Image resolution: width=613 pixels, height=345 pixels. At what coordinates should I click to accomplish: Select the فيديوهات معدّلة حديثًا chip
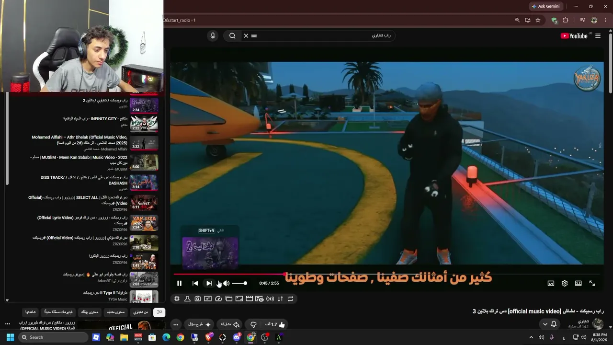click(x=57, y=312)
